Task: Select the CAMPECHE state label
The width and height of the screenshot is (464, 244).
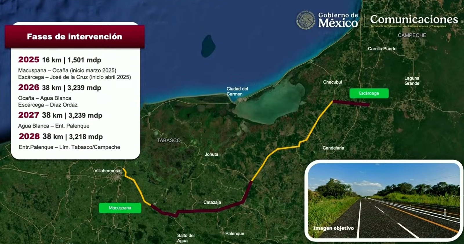Action: (x=412, y=35)
